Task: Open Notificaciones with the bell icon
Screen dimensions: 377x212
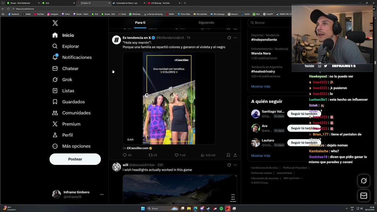Action: point(72,57)
